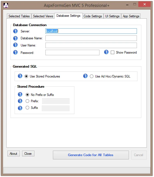
Task: Click the help icon beside Server
Action: pyautogui.click(x=15, y=31)
